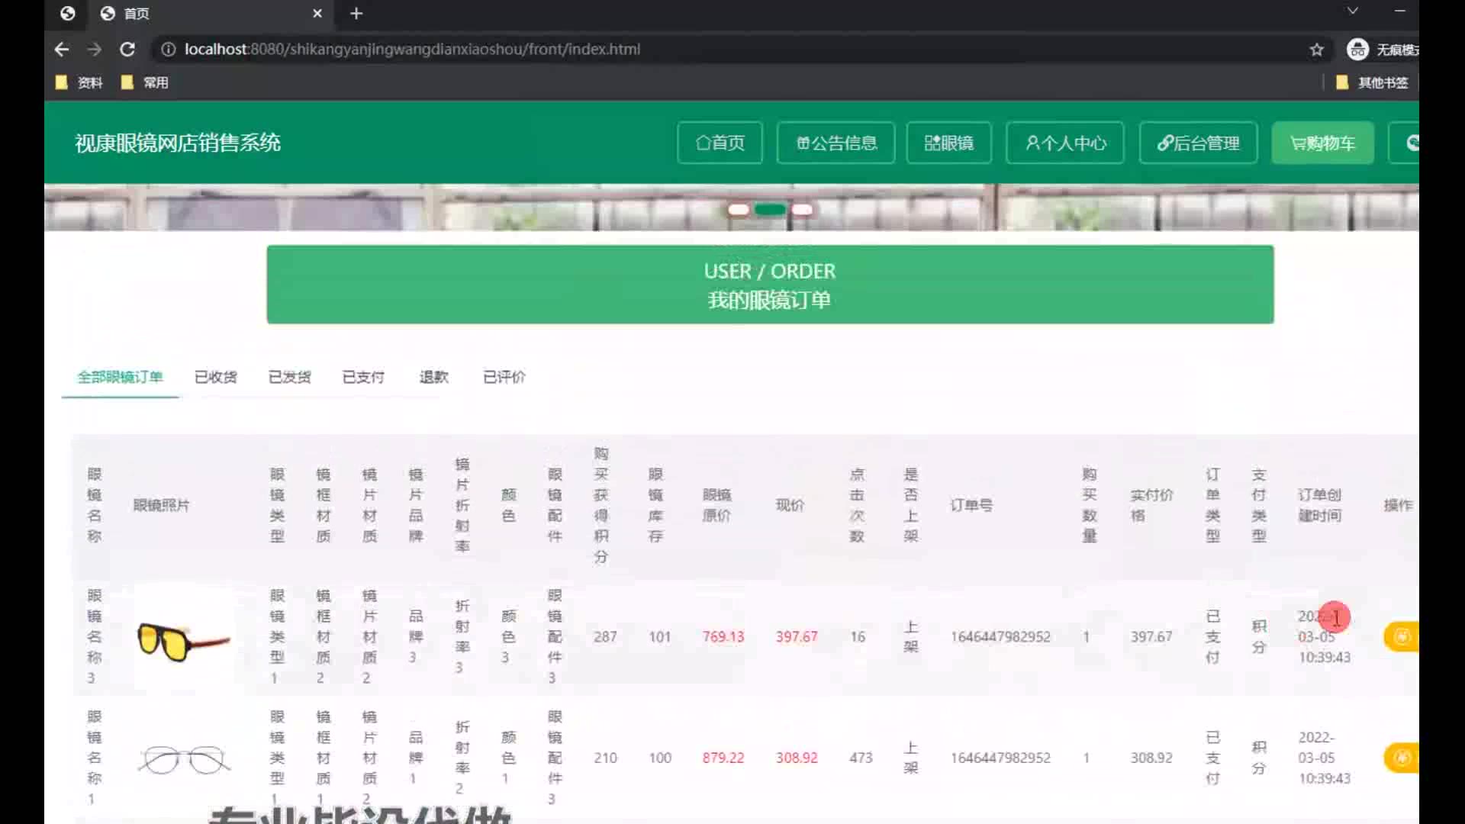Select the 已评价 orders tab
Screen dimensions: 1465x824
504,377
